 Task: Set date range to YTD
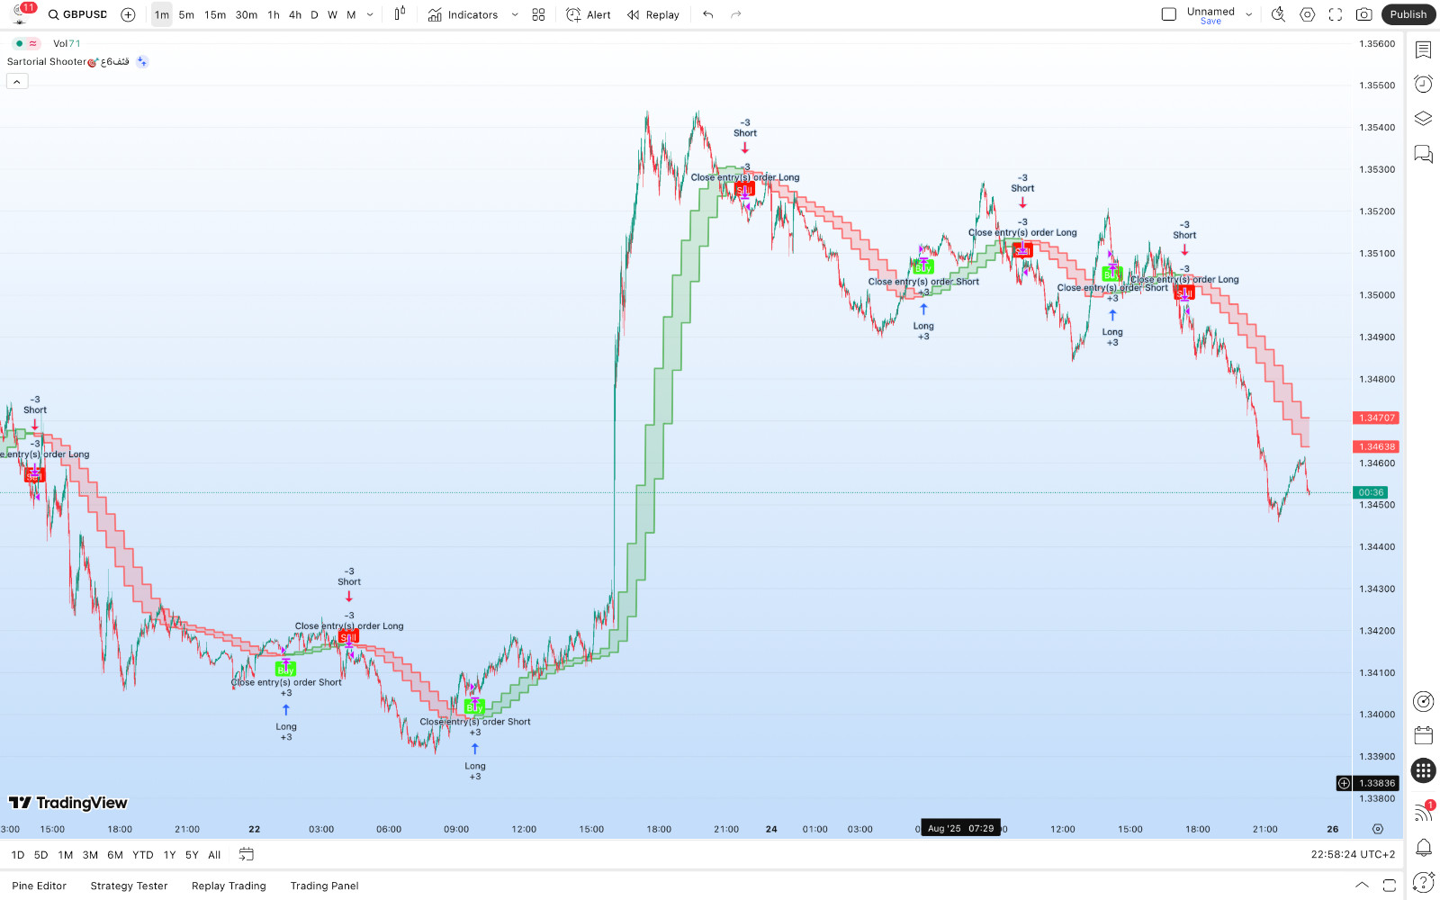pyautogui.click(x=143, y=855)
